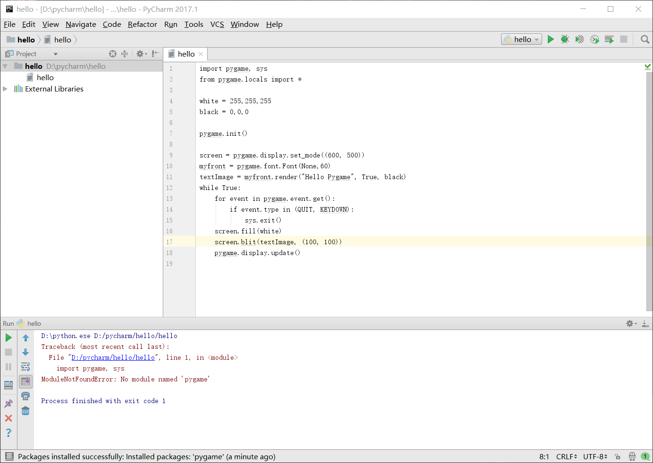Run the hello configuration from the toolbar
Screen dimensions: 653x463
[551, 40]
